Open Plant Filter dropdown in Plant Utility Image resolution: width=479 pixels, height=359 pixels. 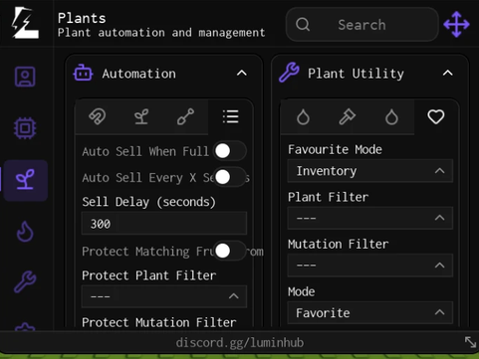tap(370, 218)
